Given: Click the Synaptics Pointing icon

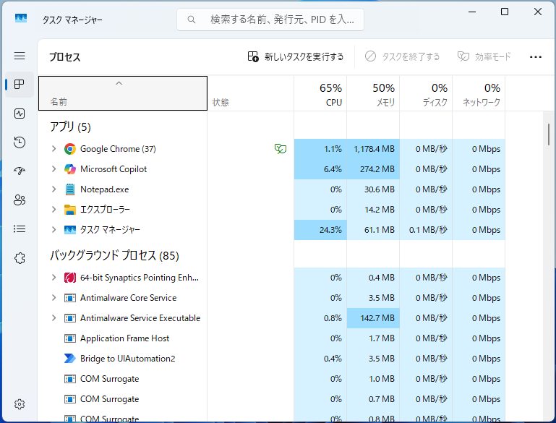Looking at the screenshot, I should pos(70,278).
